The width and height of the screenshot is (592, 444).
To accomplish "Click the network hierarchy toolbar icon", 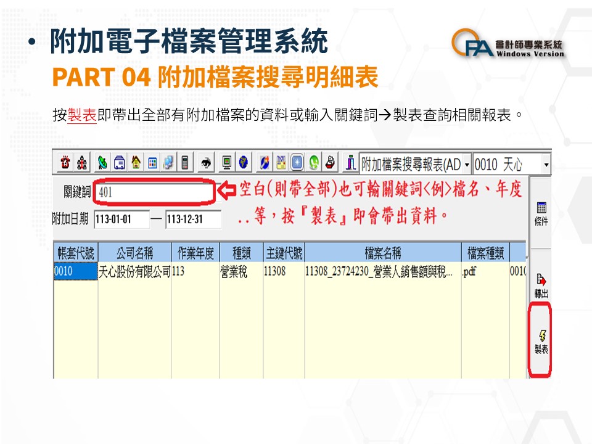I will pyautogui.click(x=82, y=163).
